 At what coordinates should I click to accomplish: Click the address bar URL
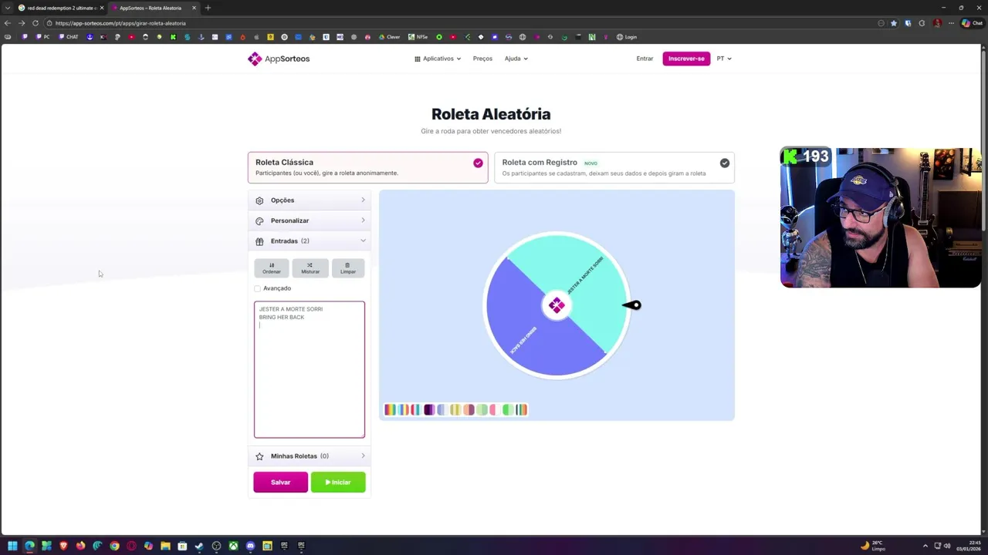120,23
